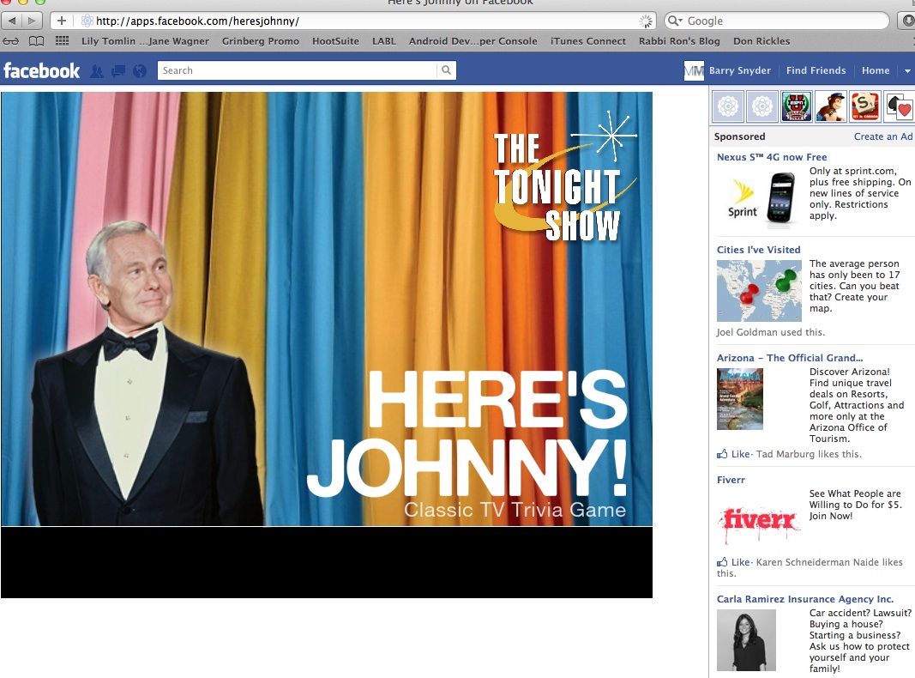Open the Reading List glasses icon

(x=11, y=41)
